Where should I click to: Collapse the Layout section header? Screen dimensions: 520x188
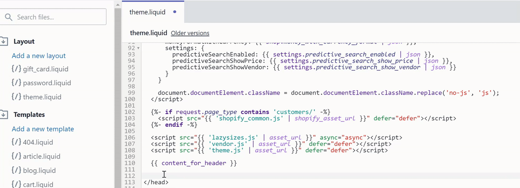(x=24, y=41)
